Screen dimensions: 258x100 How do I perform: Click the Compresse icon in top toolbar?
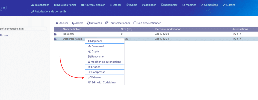click(x=202, y=5)
